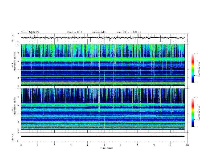The width and height of the screenshot is (211, 163).
Task: Select the date text "Dec. 31, 2017"
Action: tap(74, 32)
